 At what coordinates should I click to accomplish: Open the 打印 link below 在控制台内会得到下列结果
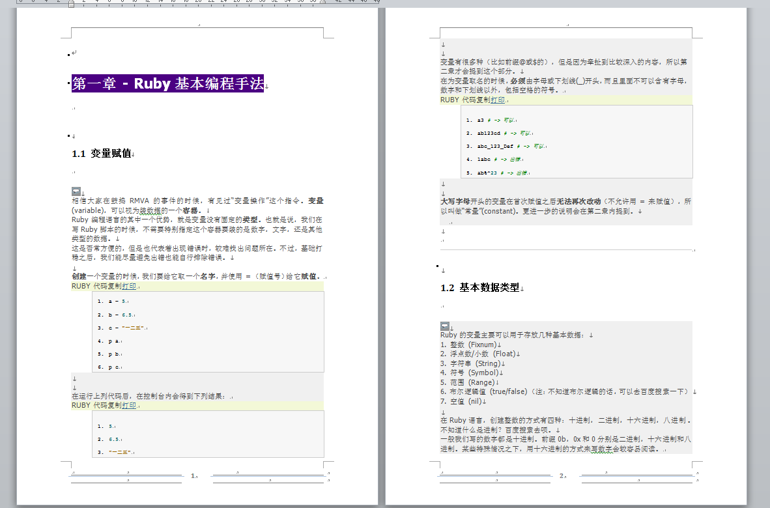click(129, 405)
